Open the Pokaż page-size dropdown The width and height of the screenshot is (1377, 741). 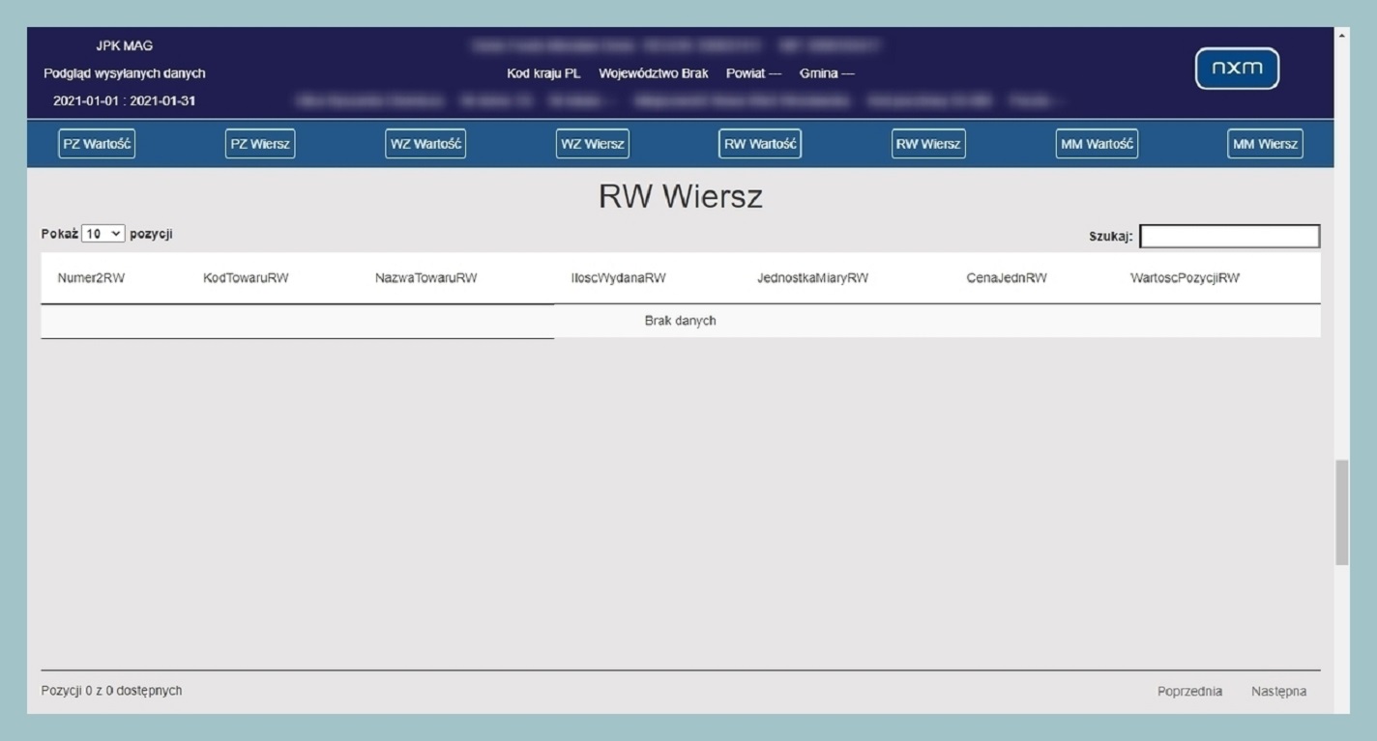click(103, 233)
